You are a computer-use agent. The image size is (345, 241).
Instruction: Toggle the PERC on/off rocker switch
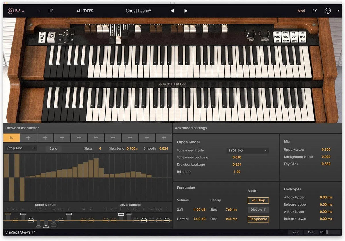coord(277,37)
